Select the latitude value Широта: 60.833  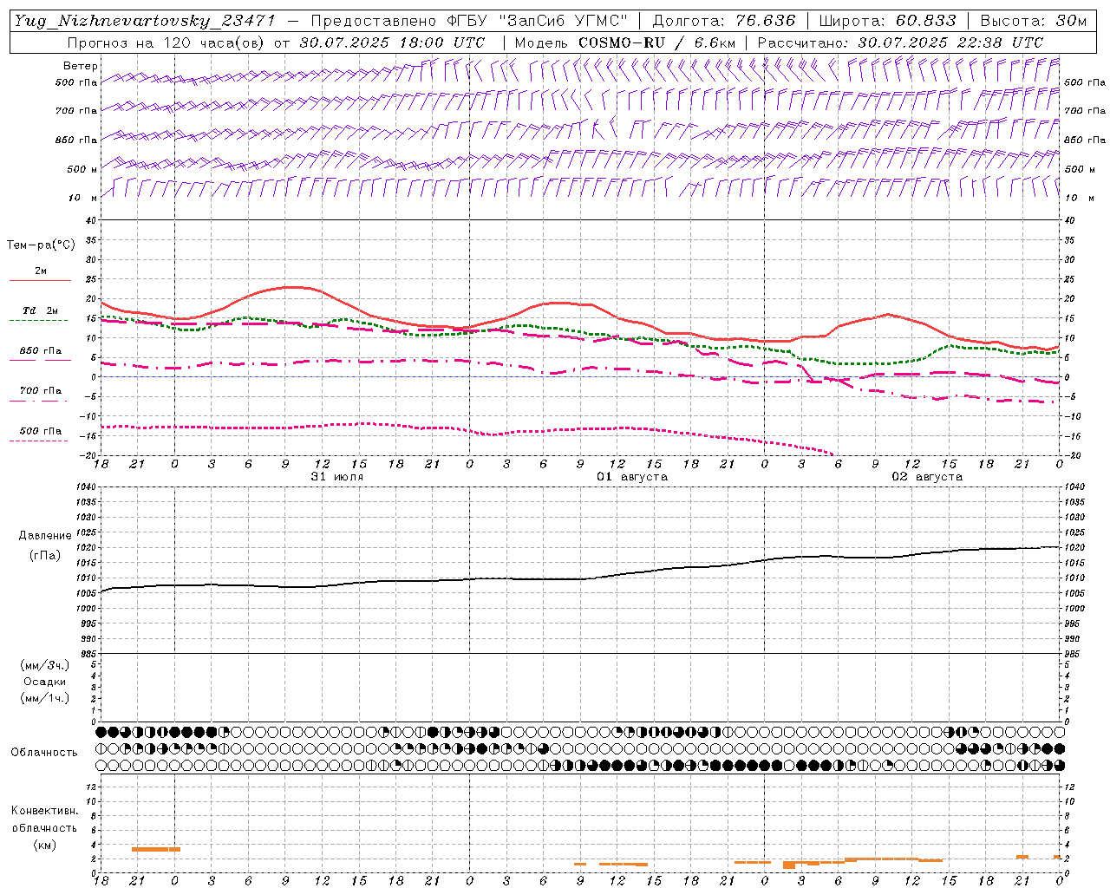887,21
